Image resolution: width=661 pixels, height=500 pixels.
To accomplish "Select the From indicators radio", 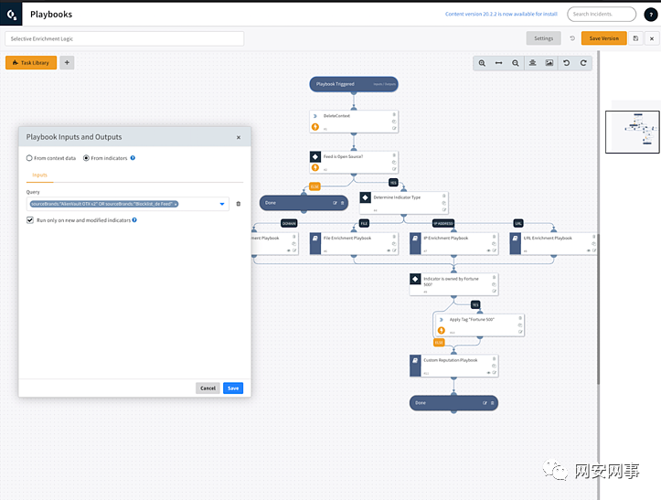I will point(86,158).
